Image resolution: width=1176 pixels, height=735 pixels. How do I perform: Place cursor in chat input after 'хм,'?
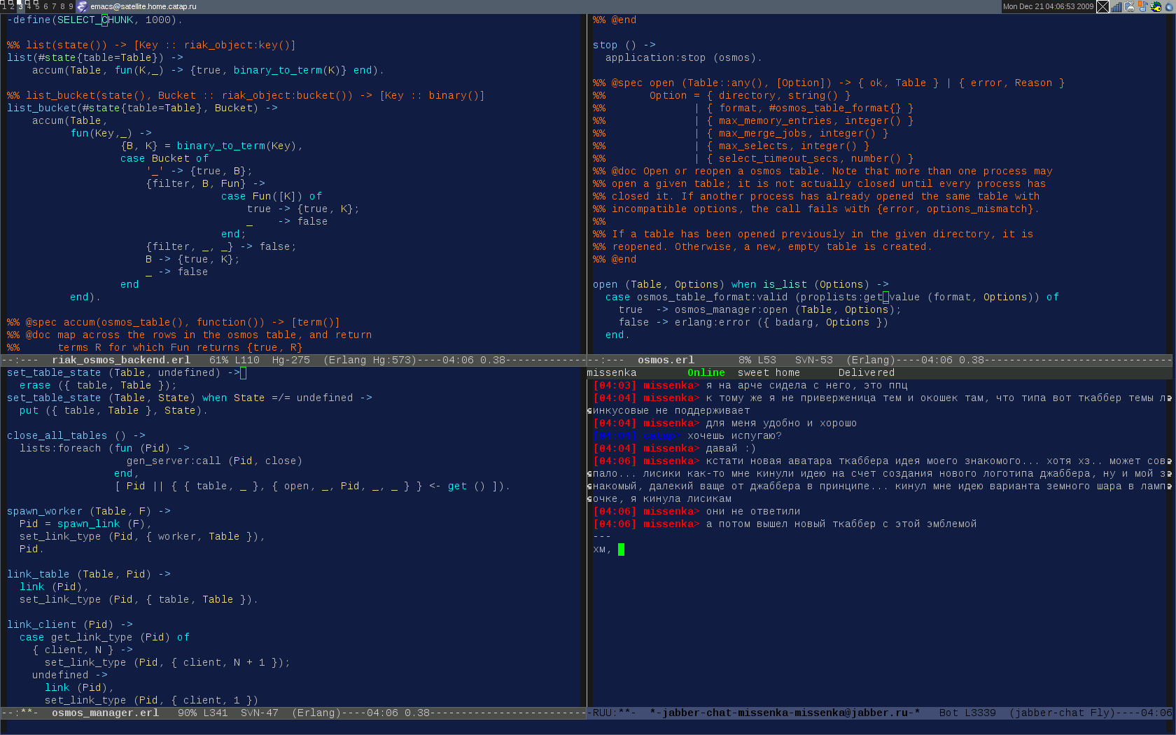click(x=621, y=549)
